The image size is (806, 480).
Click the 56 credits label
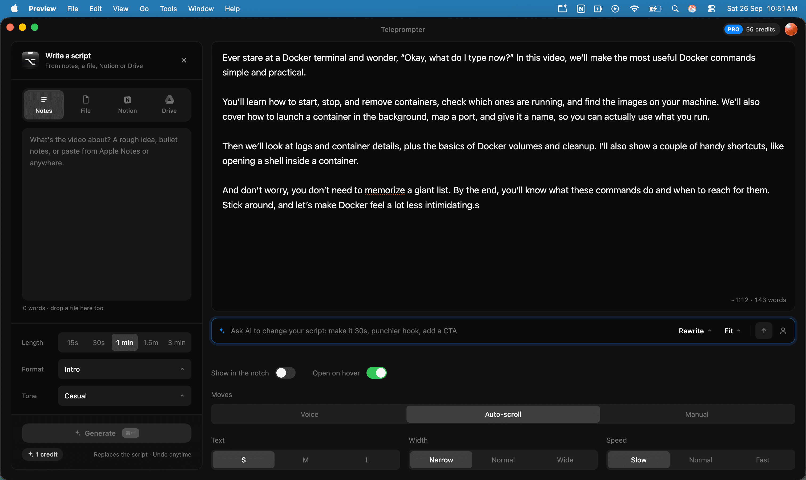coord(760,29)
